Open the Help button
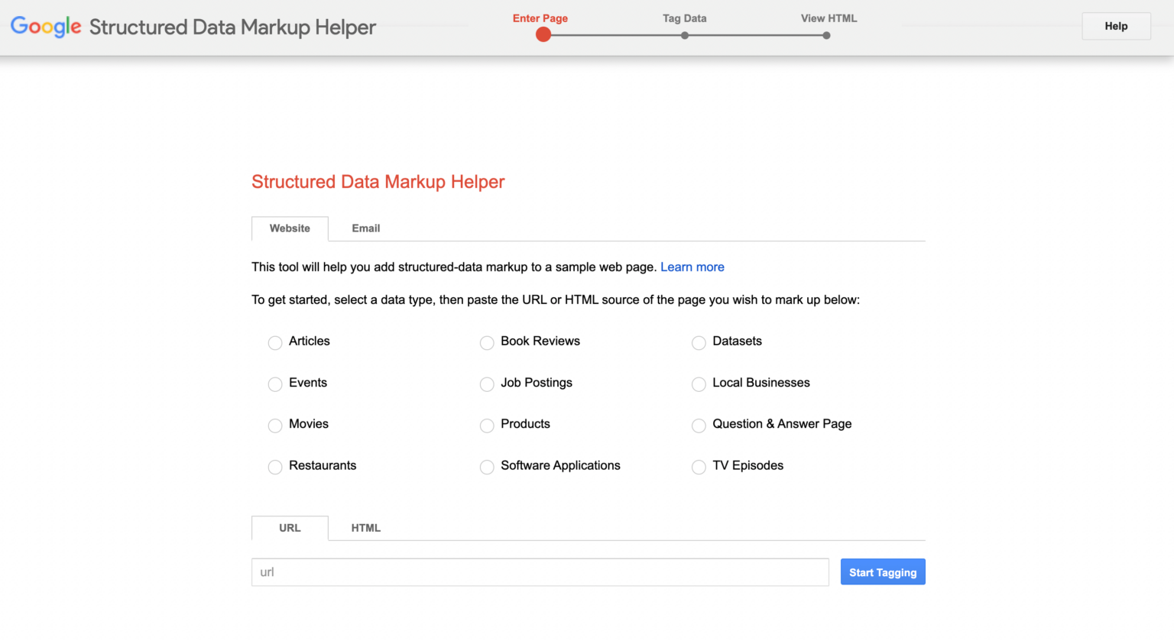The width and height of the screenshot is (1174, 641). [x=1116, y=26]
